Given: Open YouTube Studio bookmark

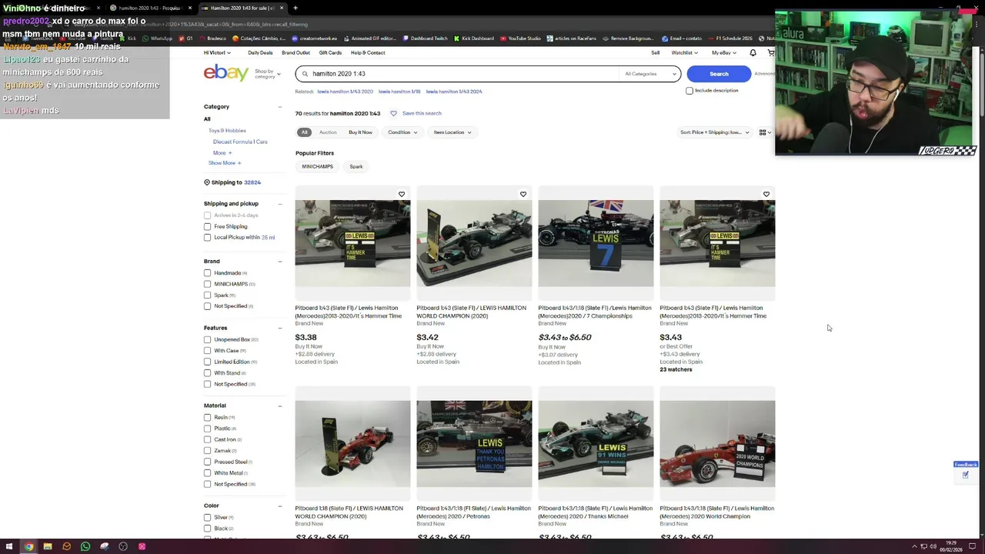Looking at the screenshot, I should (x=521, y=38).
